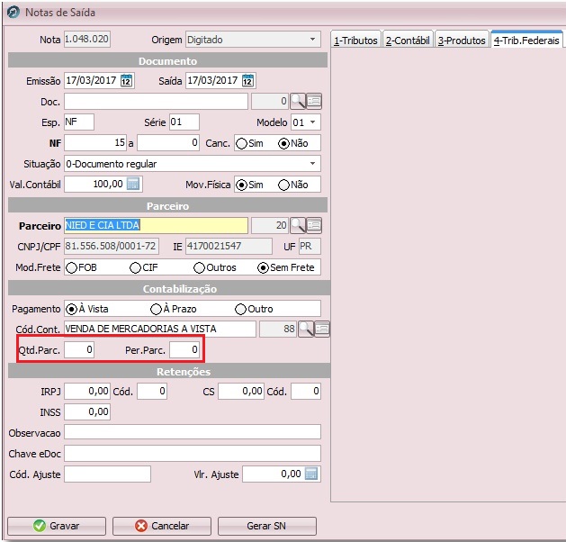Click the CNPJ/CPF field
This screenshot has height=542, width=566.
[112, 247]
